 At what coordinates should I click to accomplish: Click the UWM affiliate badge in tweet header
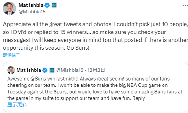[54, 5]
